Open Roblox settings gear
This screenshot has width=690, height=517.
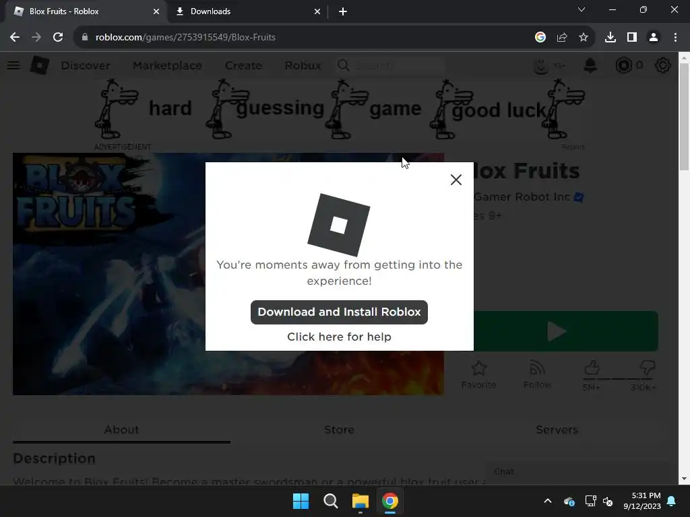pos(663,65)
